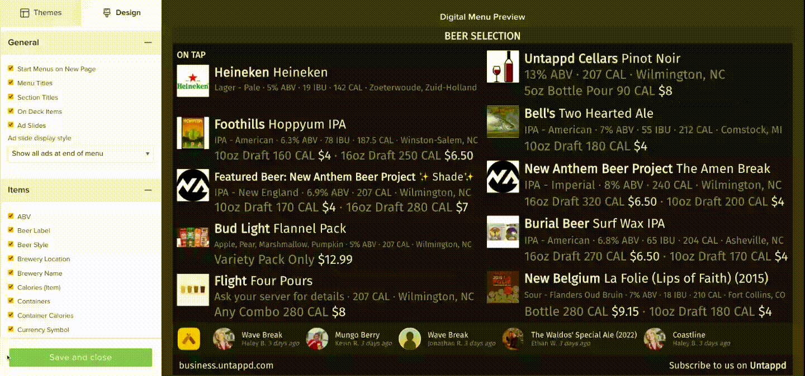Toggle the Brewery Name checkbox
Screen dimensions: 805x376
coord(11,273)
